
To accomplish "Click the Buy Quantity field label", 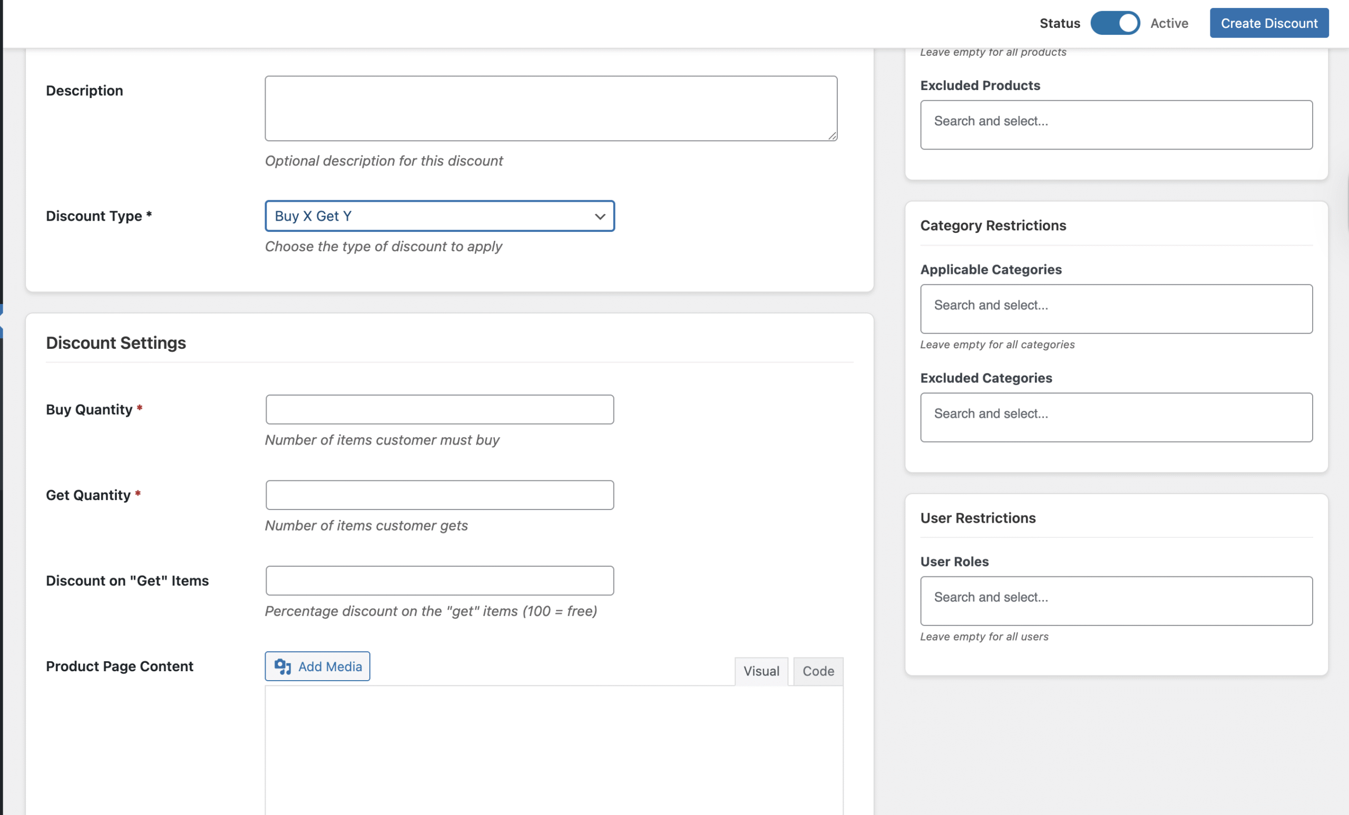I will pos(89,409).
